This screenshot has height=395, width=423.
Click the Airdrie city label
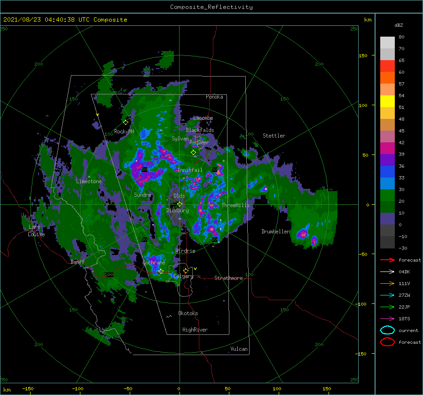coord(185,251)
